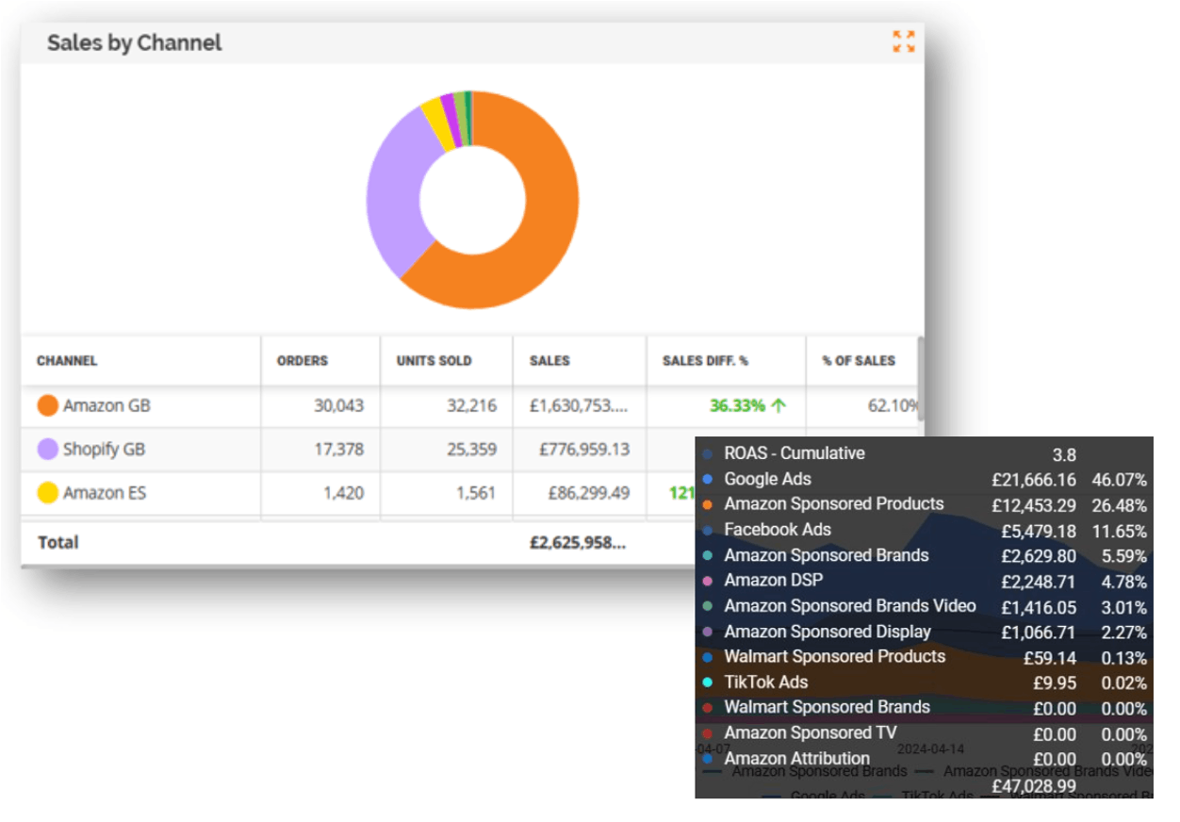This screenshot has width=1180, height=822.
Task: Click the TikTok Ads legend row
Action: [924, 682]
